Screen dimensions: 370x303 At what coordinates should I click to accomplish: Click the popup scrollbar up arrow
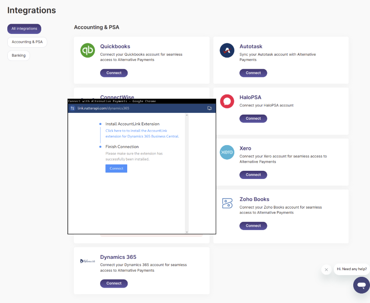coord(187,115)
